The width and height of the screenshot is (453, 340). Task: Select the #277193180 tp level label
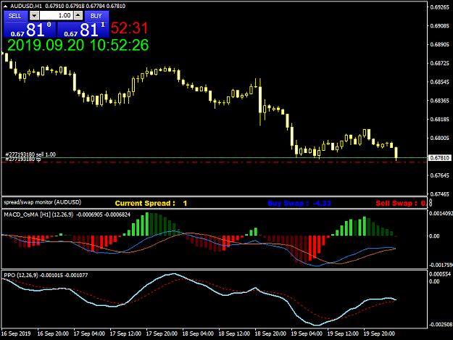23,159
